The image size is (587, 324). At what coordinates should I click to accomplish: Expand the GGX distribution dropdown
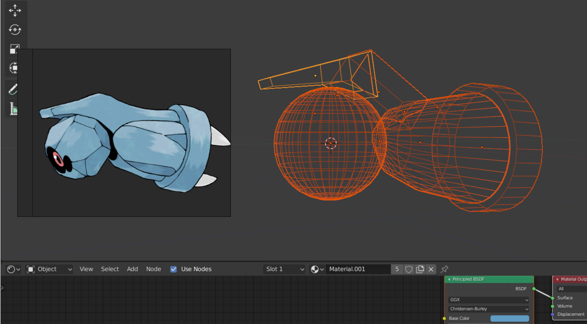pyautogui.click(x=489, y=300)
